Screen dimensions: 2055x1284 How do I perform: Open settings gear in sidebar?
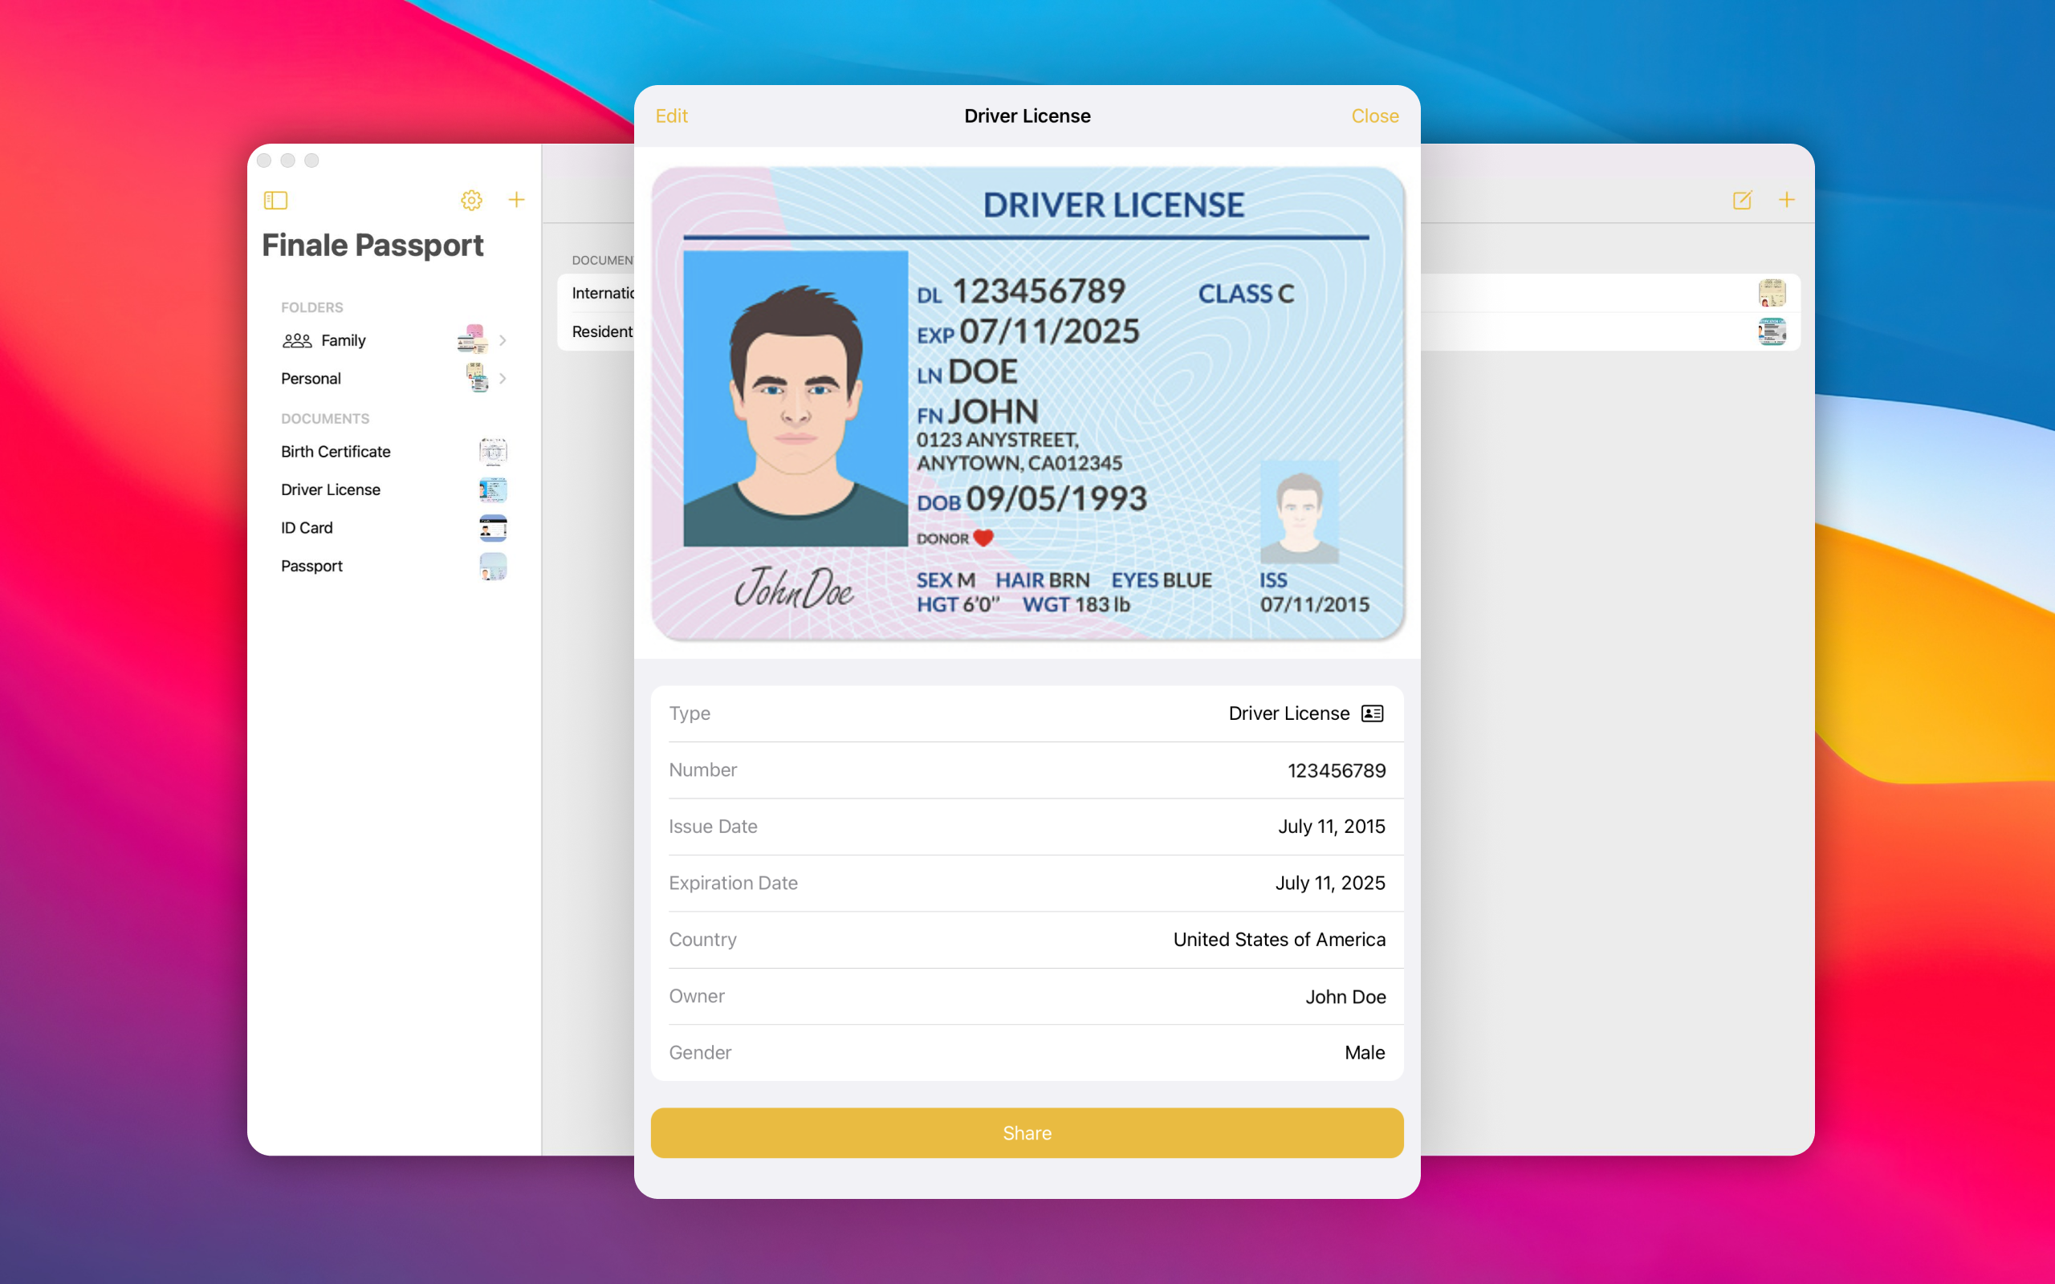pyautogui.click(x=471, y=201)
